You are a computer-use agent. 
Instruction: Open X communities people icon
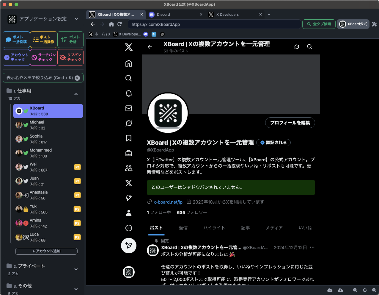[129, 168]
